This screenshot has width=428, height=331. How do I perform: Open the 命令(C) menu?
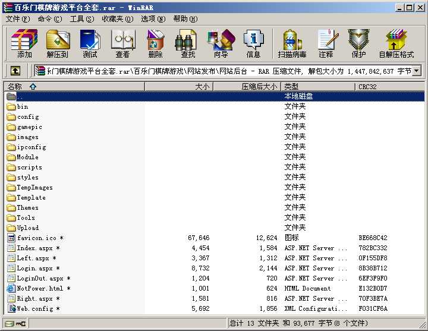[x=50, y=19]
